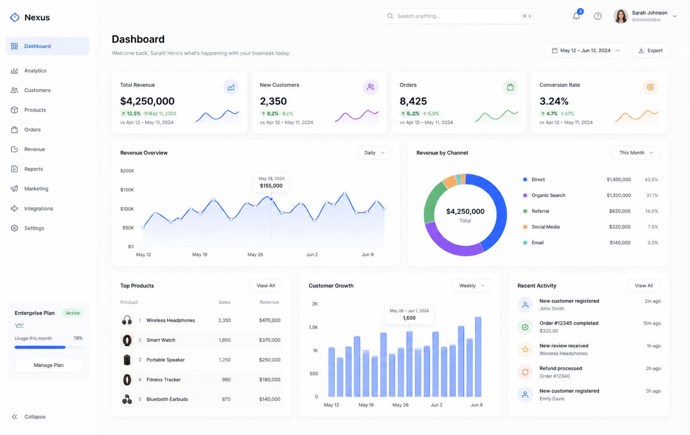Click the Wireless Headphones product thumbnail

[x=127, y=320]
